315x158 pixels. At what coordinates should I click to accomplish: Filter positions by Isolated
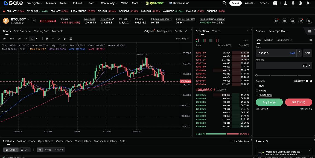coord(59,150)
